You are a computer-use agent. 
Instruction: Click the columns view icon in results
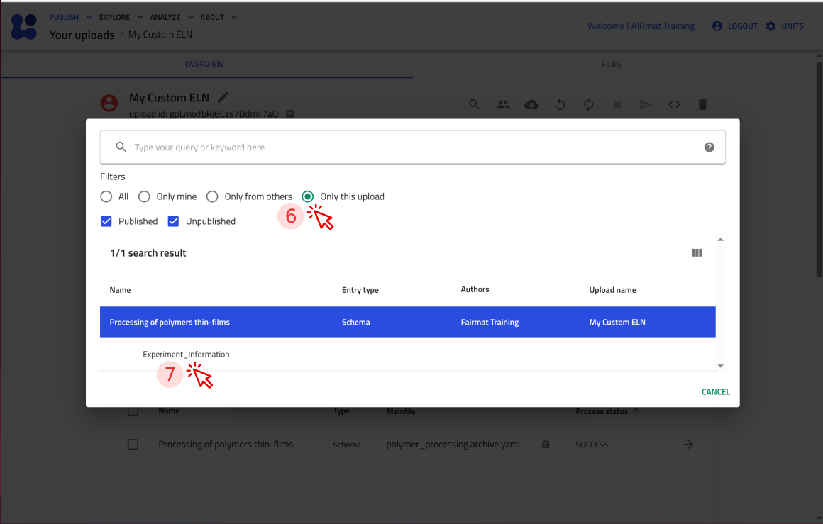coord(697,253)
